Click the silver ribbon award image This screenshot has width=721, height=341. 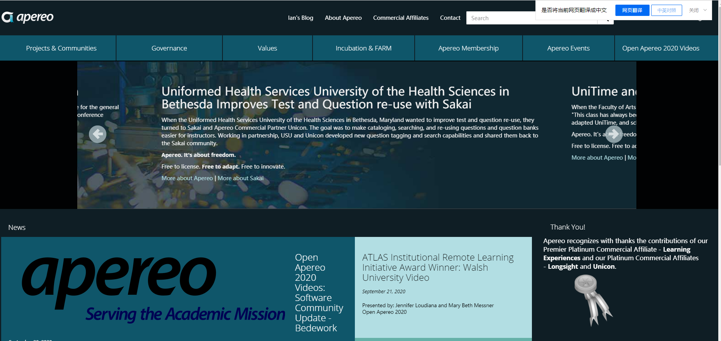(x=593, y=300)
